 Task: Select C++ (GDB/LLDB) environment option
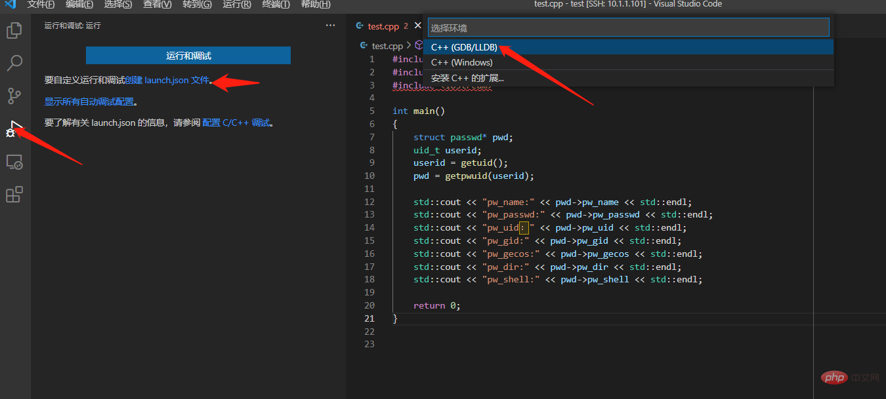[x=464, y=47]
